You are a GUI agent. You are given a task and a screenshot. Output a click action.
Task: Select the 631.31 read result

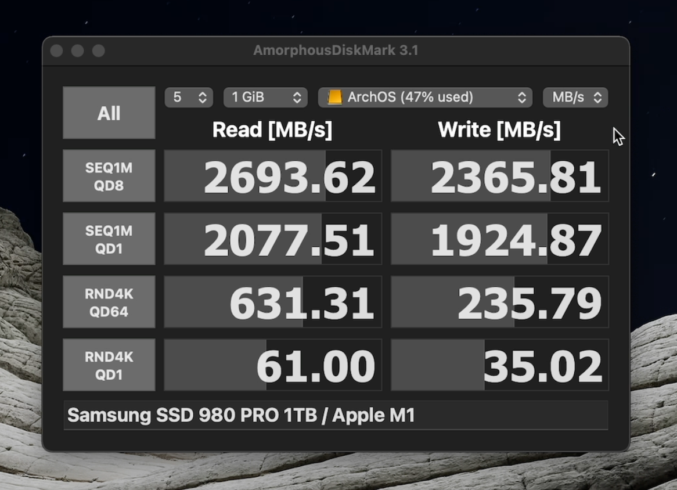click(x=273, y=302)
